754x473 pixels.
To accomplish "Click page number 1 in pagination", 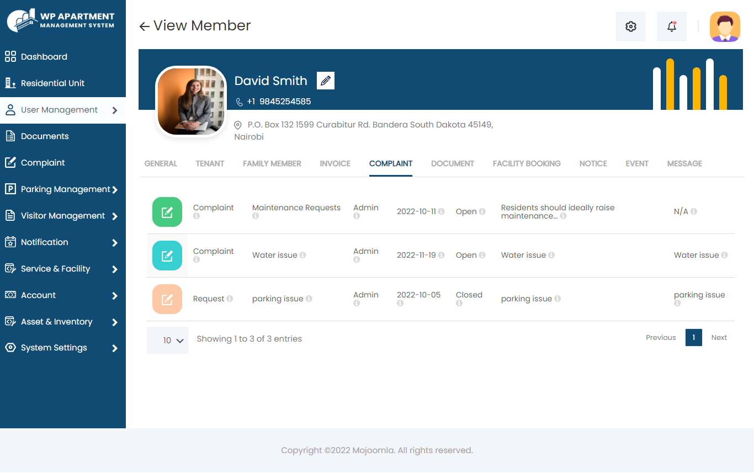I will click(x=694, y=338).
